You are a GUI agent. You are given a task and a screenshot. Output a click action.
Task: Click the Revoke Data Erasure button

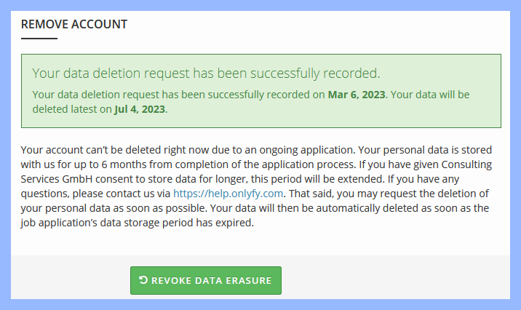[205, 280]
